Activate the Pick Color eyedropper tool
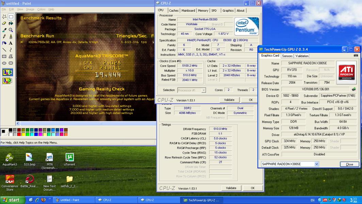This screenshot has height=204, width=362. (x=4, y=30)
